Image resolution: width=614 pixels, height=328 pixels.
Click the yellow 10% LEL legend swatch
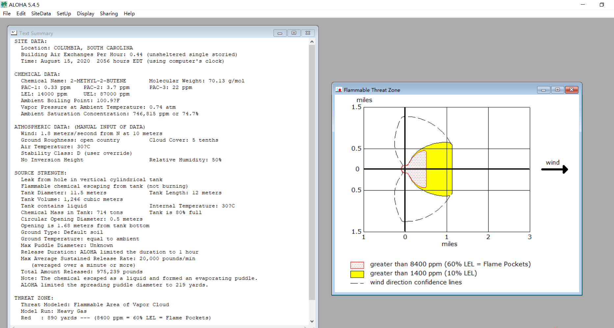coord(357,274)
